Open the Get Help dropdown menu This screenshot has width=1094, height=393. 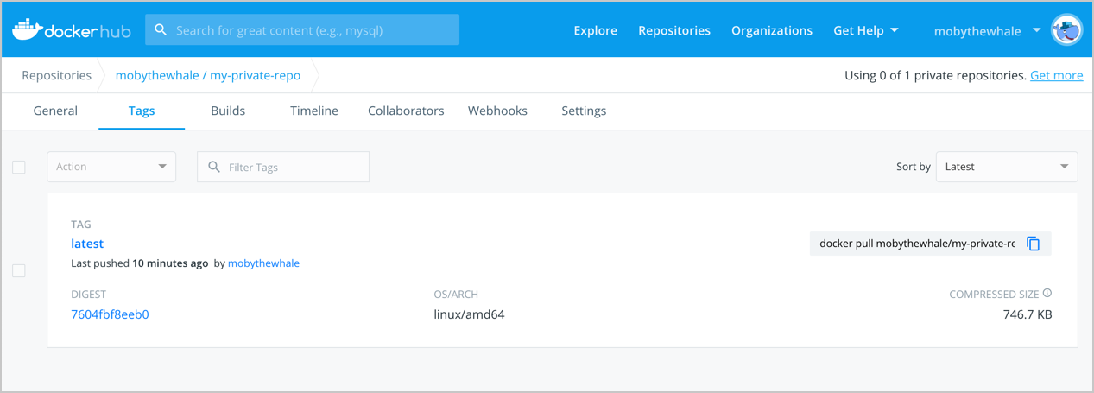[x=865, y=30]
